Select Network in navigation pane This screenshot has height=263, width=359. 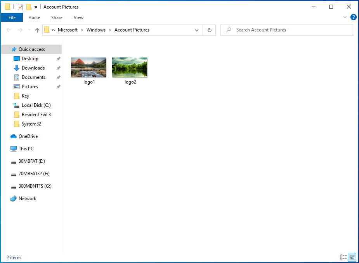click(27, 199)
